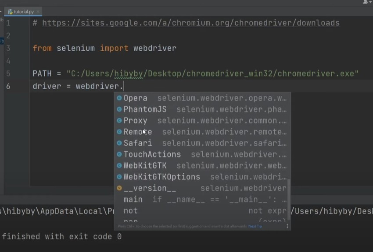Click the class icon next to Opera
The width and height of the screenshot is (373, 252).
coord(119,98)
